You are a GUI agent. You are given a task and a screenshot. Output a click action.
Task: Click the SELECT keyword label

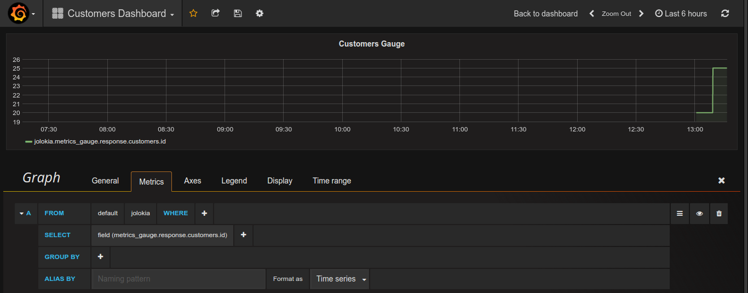point(57,235)
